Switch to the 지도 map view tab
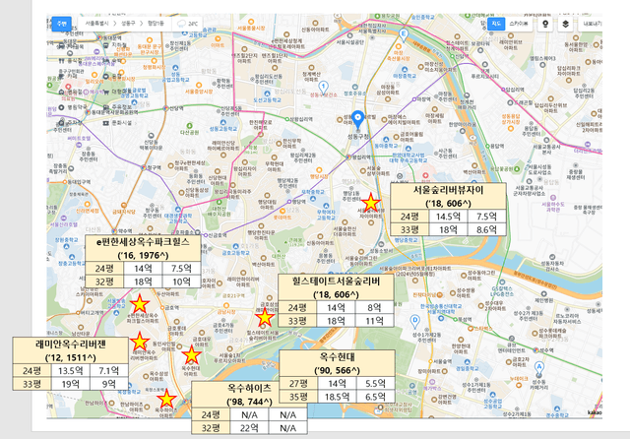The image size is (630, 439). point(496,24)
